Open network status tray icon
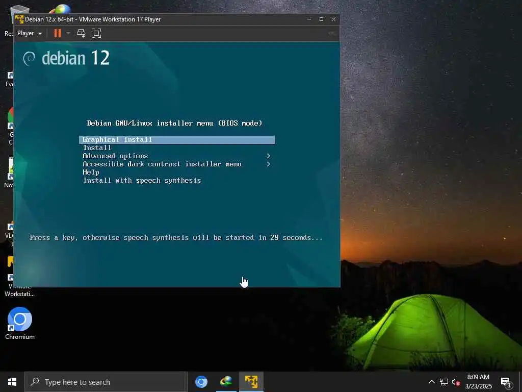 click(444, 382)
